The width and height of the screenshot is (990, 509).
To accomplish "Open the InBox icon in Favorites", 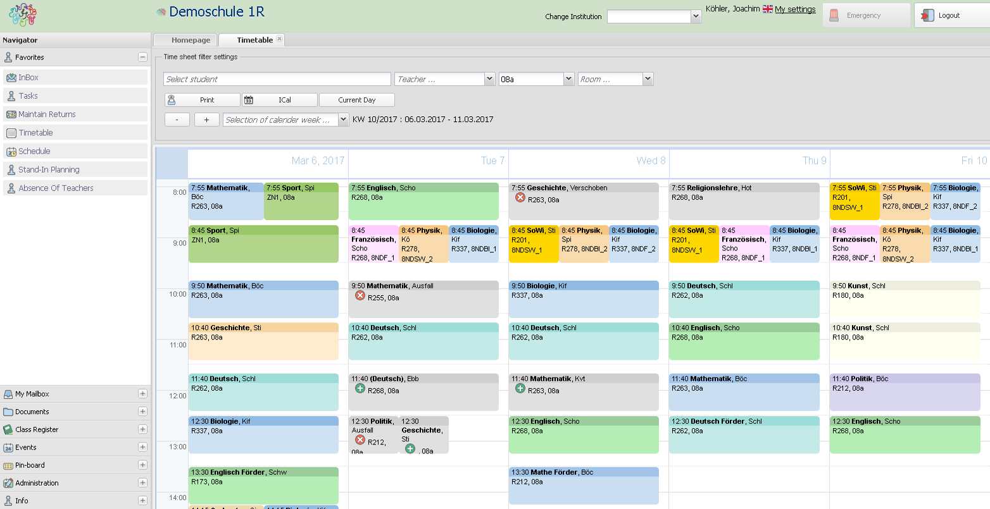I will tap(11, 78).
